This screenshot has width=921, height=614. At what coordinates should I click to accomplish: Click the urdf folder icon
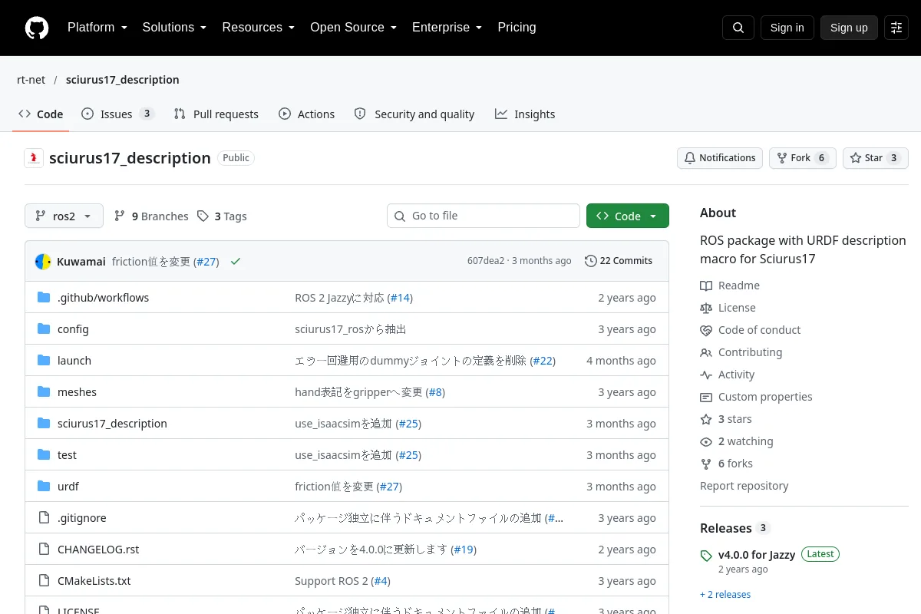pos(44,487)
